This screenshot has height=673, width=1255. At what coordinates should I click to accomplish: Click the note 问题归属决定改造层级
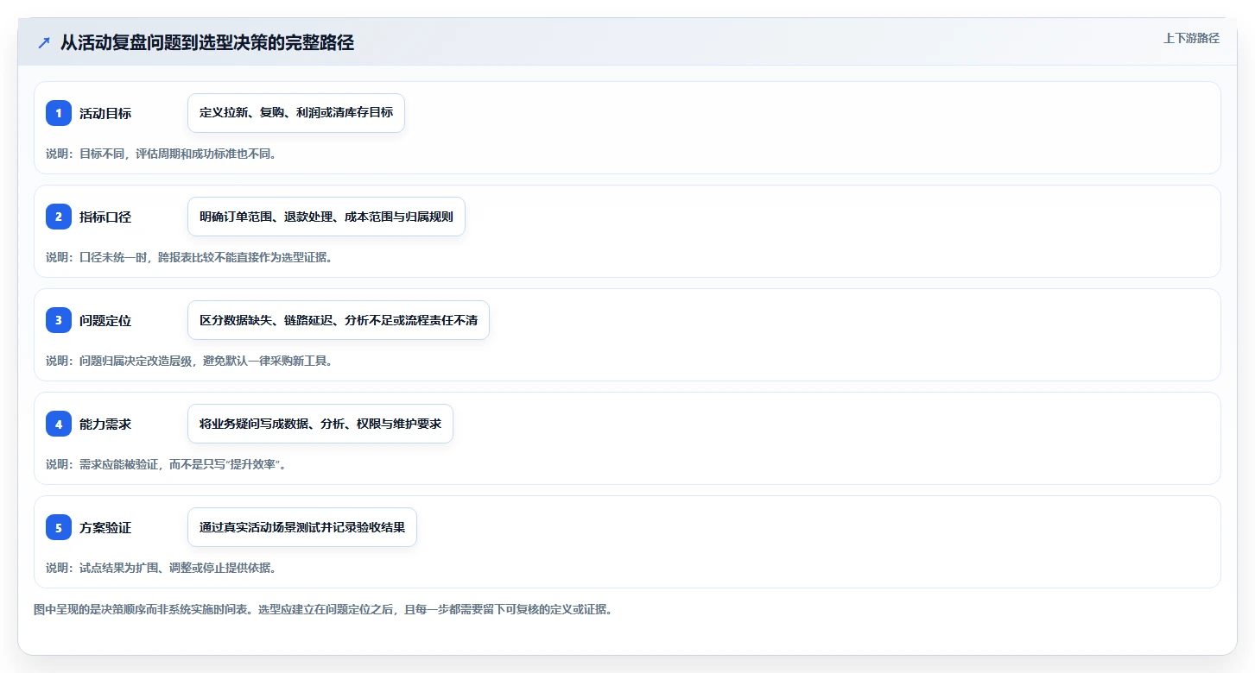(189, 361)
